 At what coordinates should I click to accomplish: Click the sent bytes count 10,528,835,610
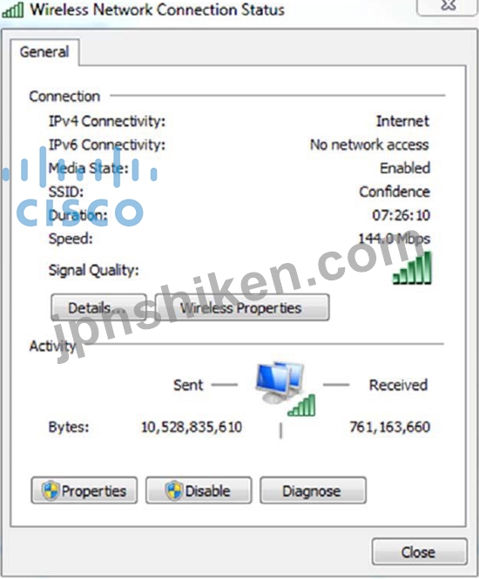pos(192,427)
